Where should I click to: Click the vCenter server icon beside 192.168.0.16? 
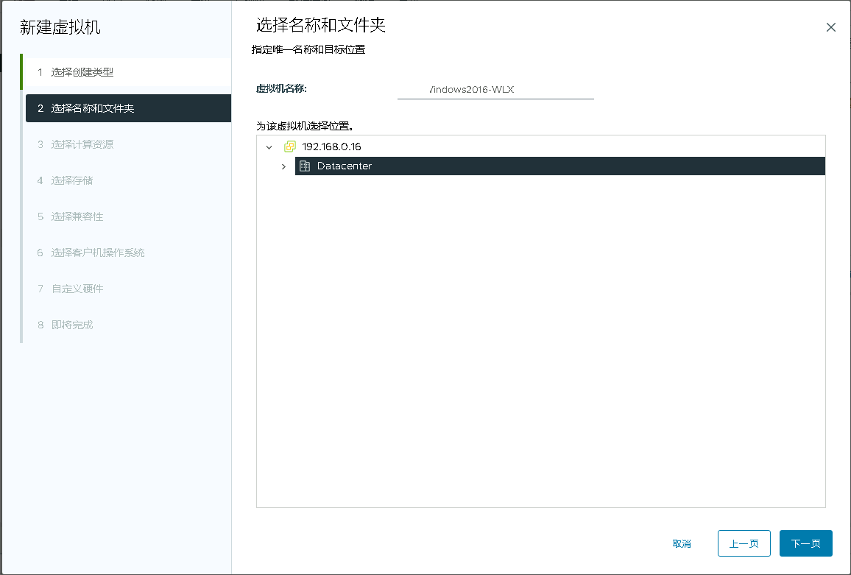[x=290, y=147]
